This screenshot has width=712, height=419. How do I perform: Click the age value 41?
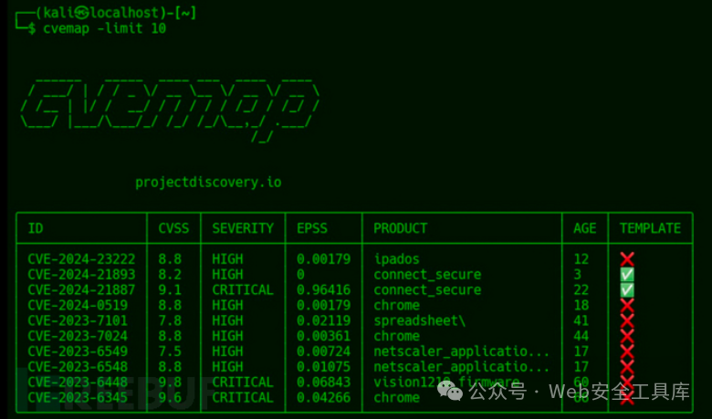pos(581,321)
